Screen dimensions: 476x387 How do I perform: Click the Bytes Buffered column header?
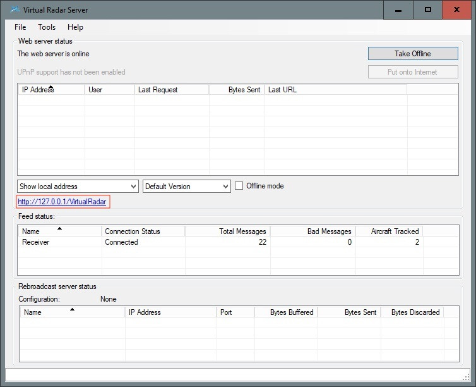coord(286,312)
